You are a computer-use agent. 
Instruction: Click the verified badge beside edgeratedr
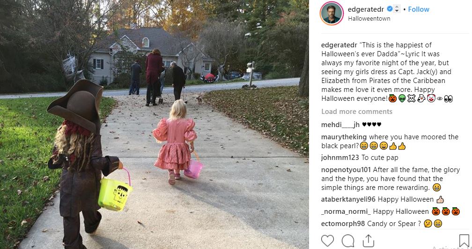click(390, 9)
